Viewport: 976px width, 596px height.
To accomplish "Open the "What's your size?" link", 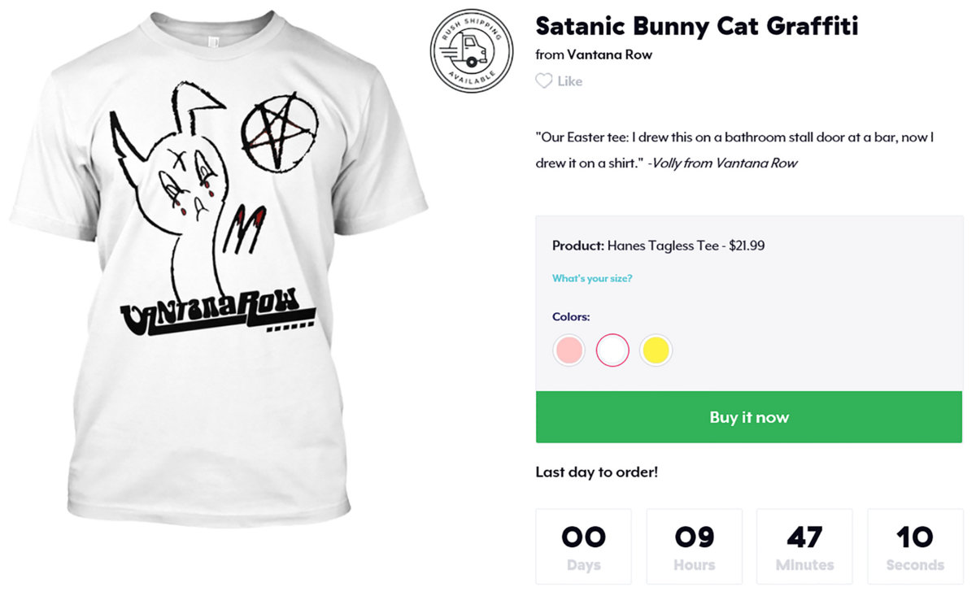I will (592, 279).
